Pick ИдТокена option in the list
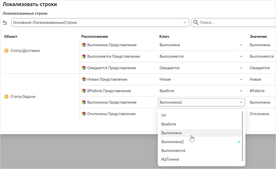The height and width of the screenshot is (169, 276). 170,159
